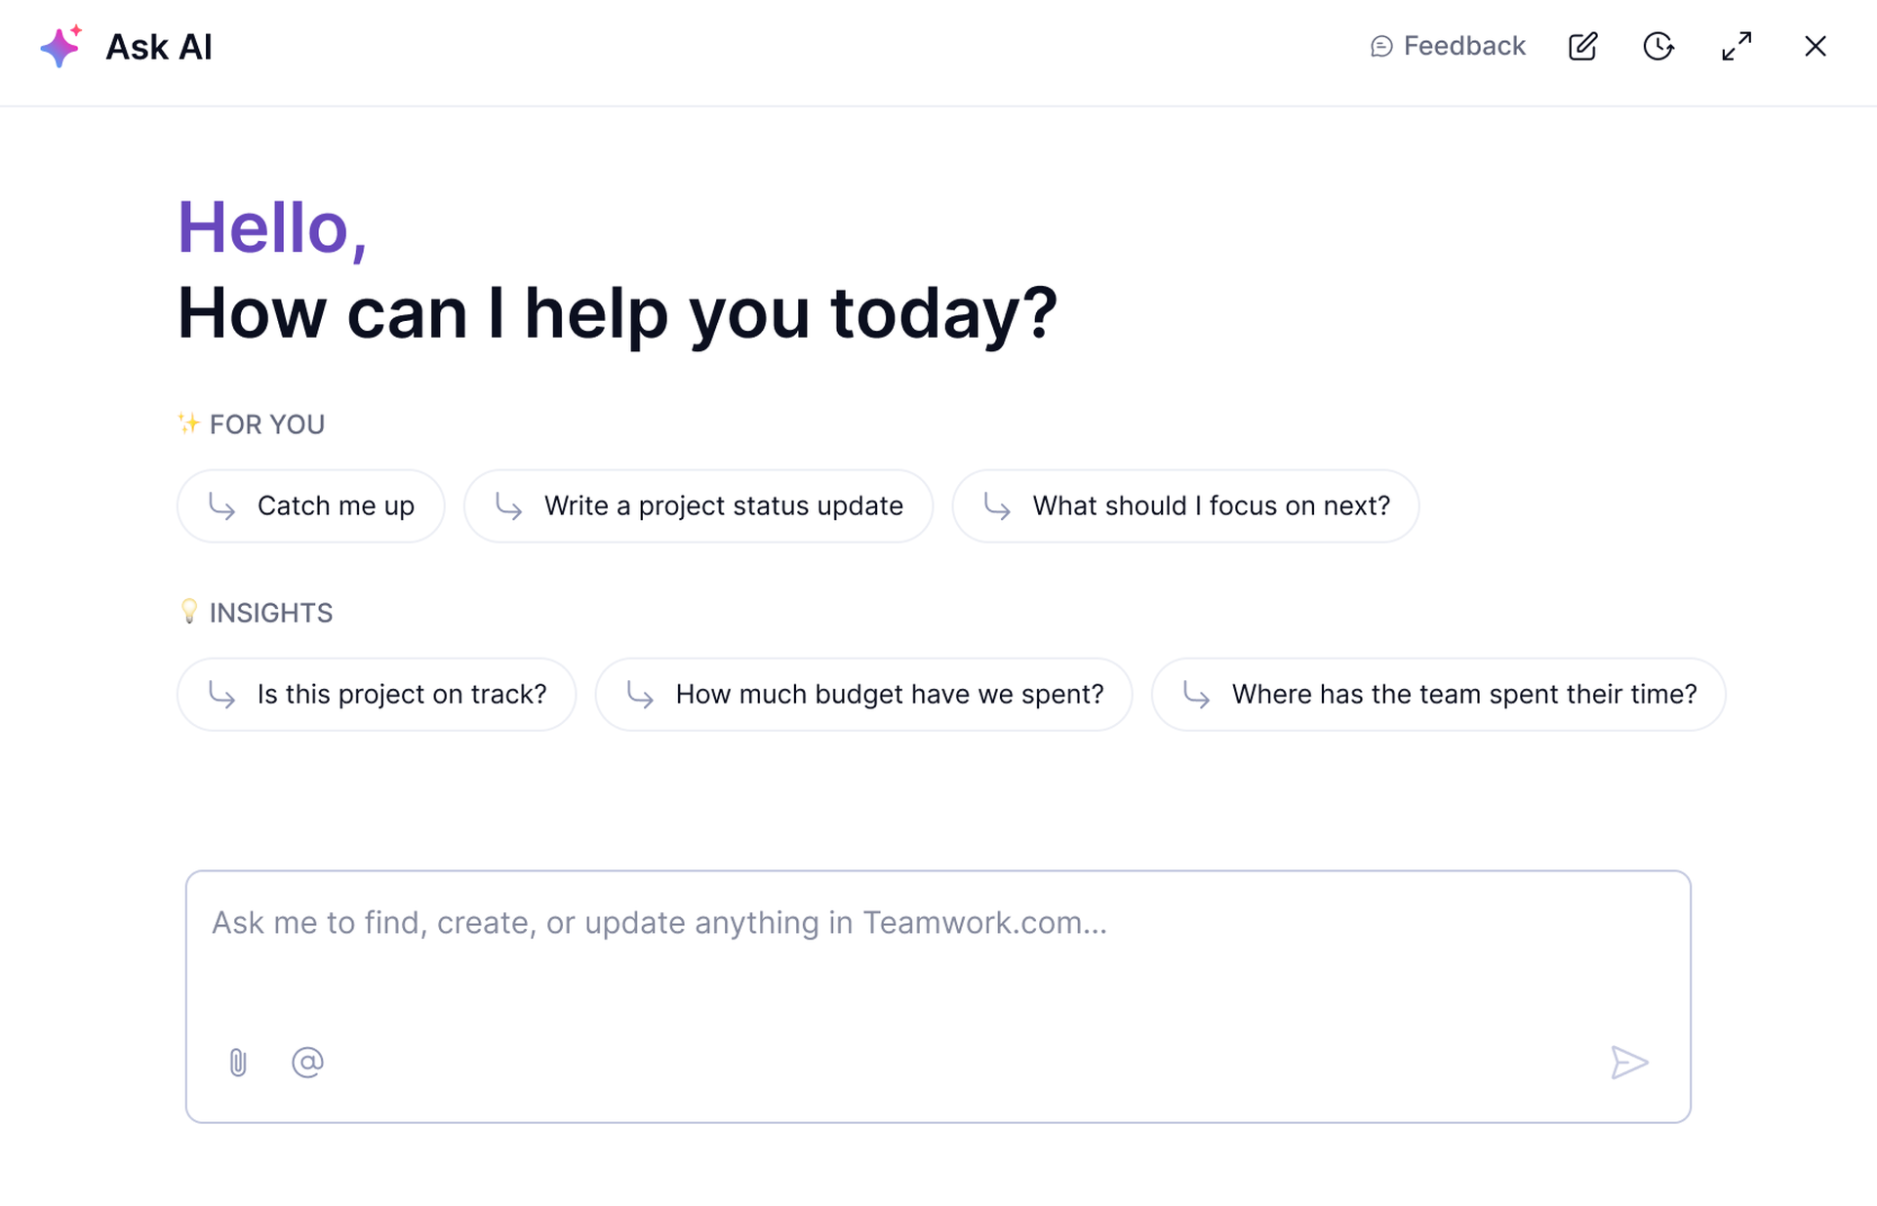Pick What should I focus on next?
The image size is (1877, 1206).
tap(1185, 505)
